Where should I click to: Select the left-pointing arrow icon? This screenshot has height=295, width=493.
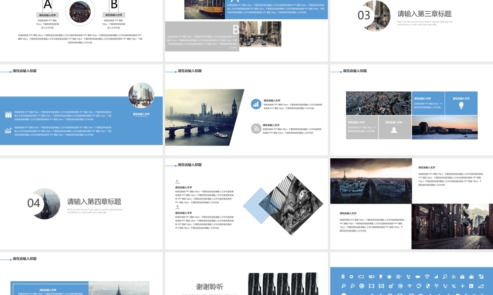click(418, 276)
